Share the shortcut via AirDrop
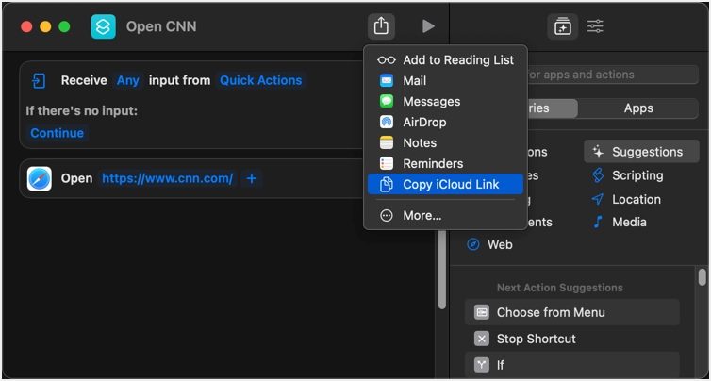711x381 pixels. 423,122
